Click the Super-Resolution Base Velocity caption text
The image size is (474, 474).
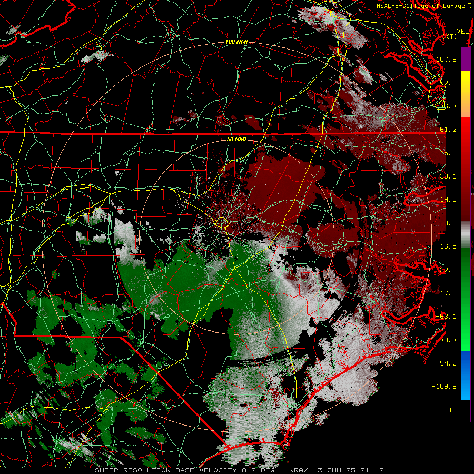coord(239,470)
